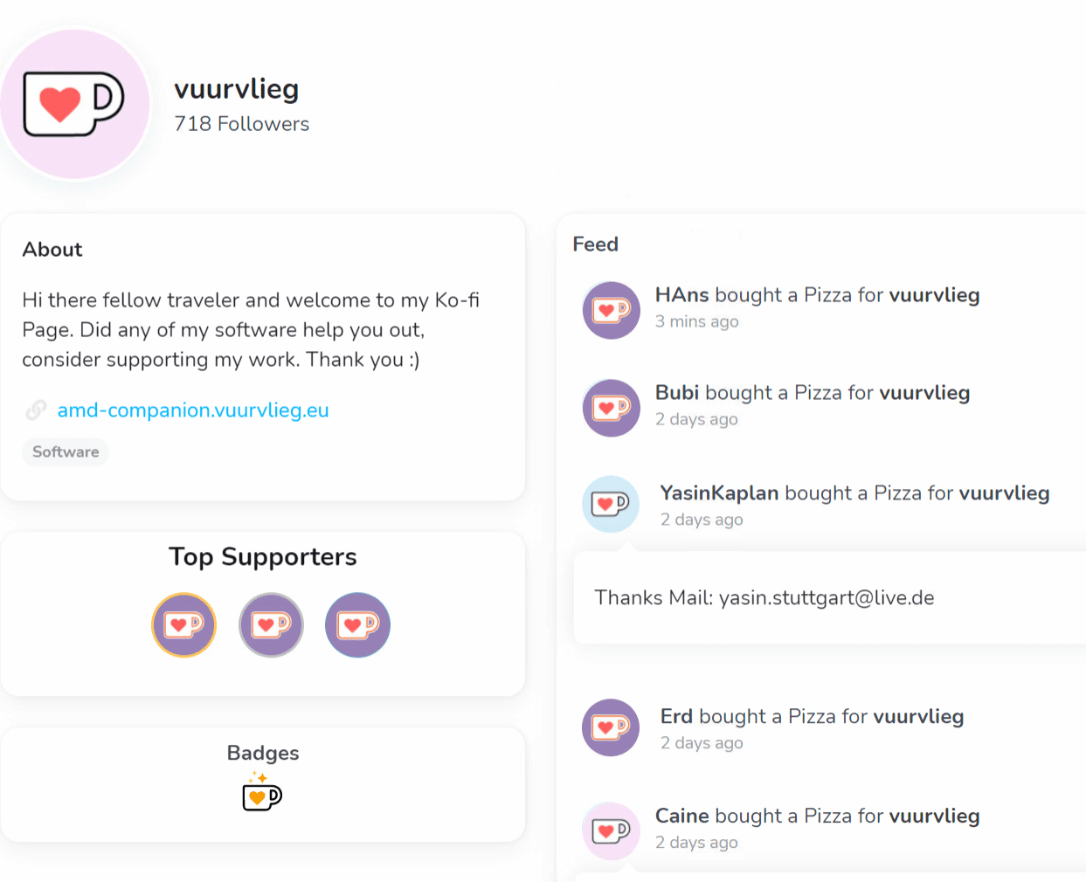Click YasinKaplan's light blue avatar

tap(611, 504)
